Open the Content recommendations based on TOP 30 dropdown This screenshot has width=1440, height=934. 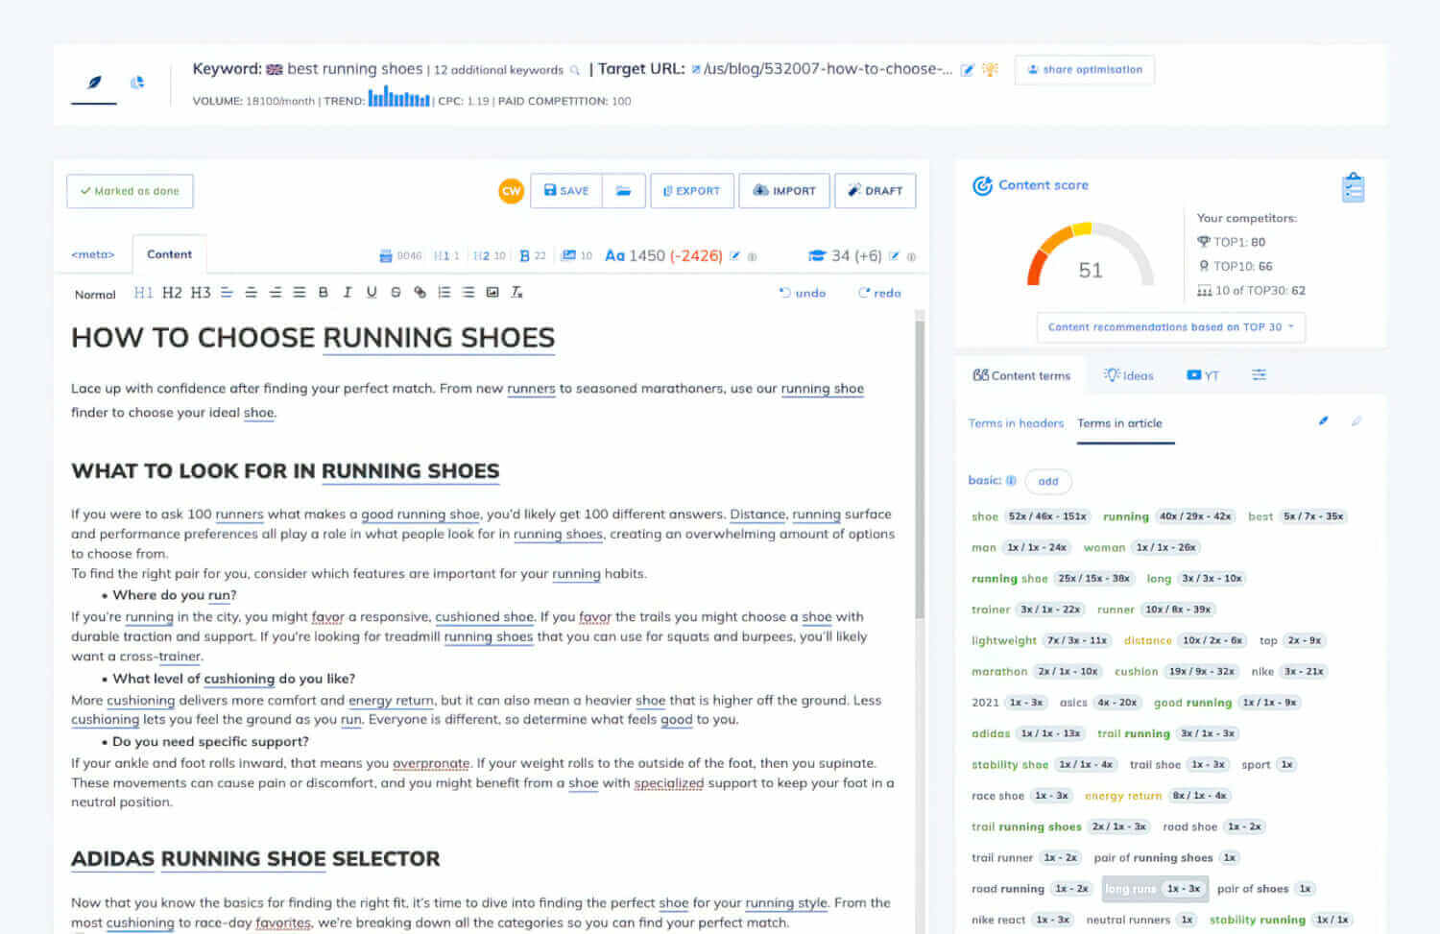pyautogui.click(x=1171, y=327)
